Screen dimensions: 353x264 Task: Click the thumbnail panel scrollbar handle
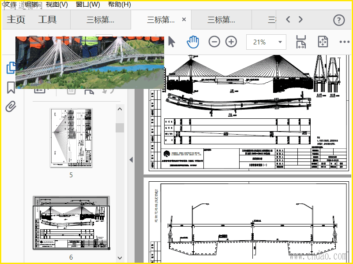coord(120,128)
